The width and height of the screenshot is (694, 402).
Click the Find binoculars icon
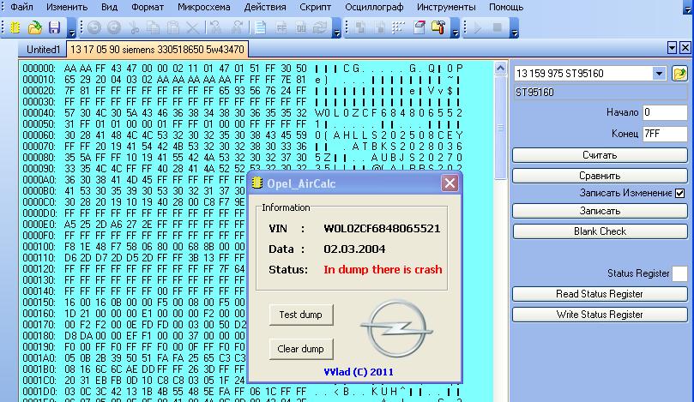[216, 27]
